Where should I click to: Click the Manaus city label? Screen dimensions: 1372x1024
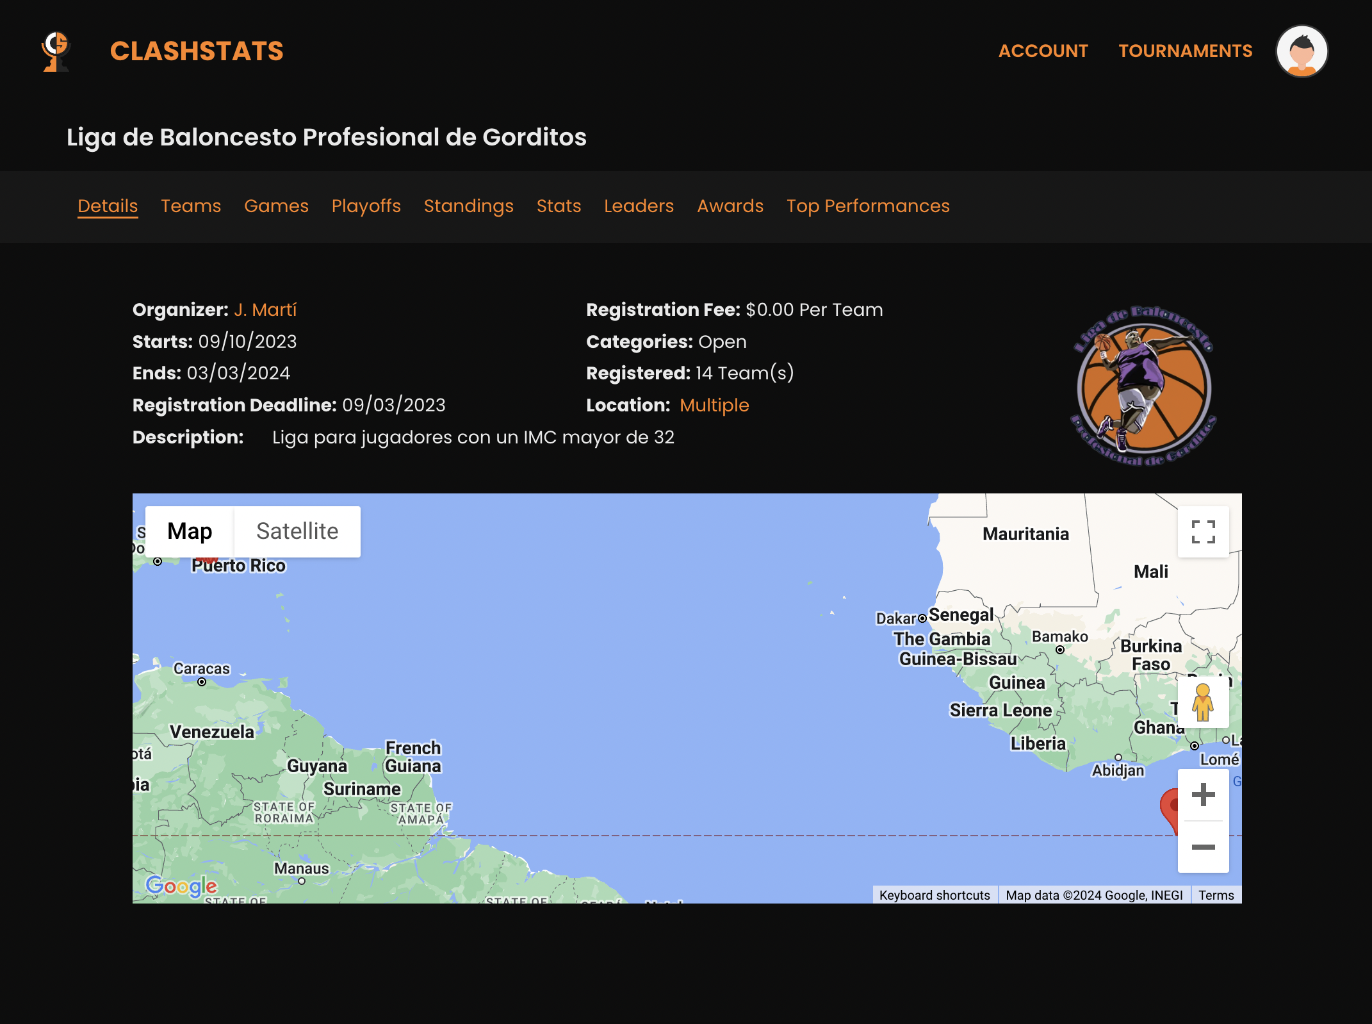pos(301,868)
